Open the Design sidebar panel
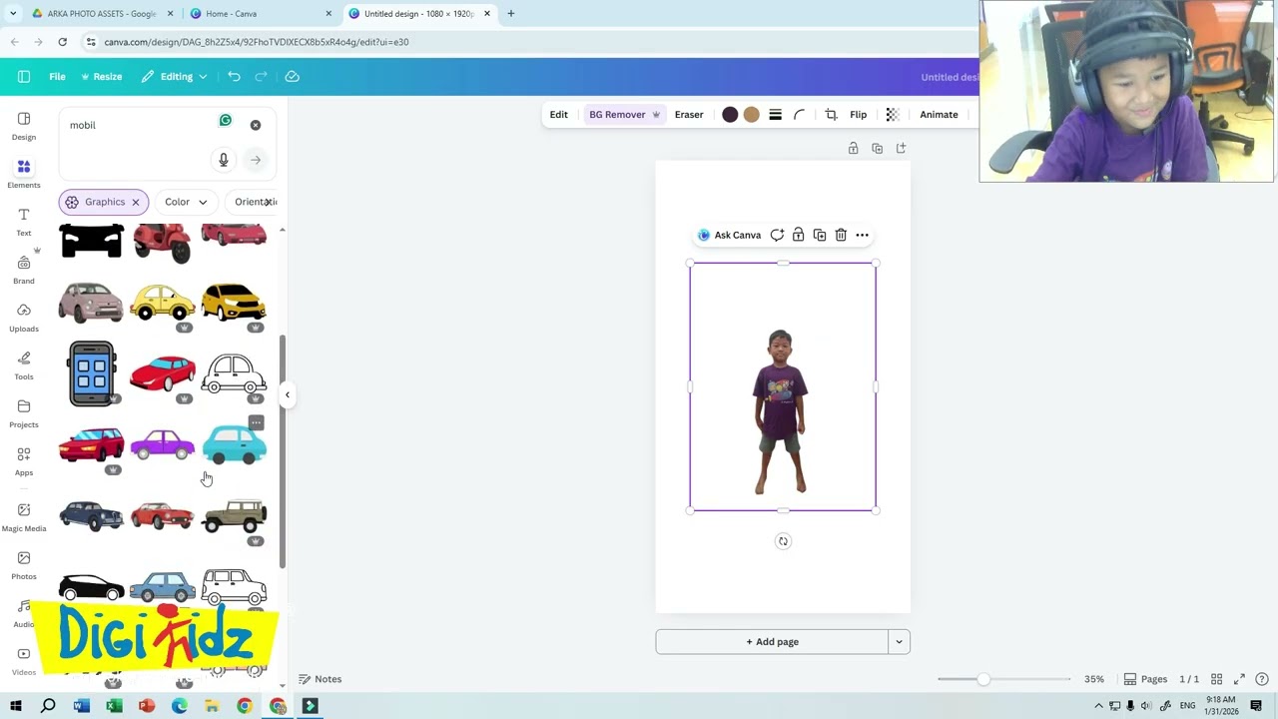Viewport: 1278px width, 719px height. [x=24, y=126]
